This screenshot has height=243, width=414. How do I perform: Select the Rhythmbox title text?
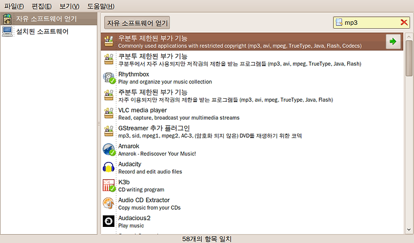[133, 74]
